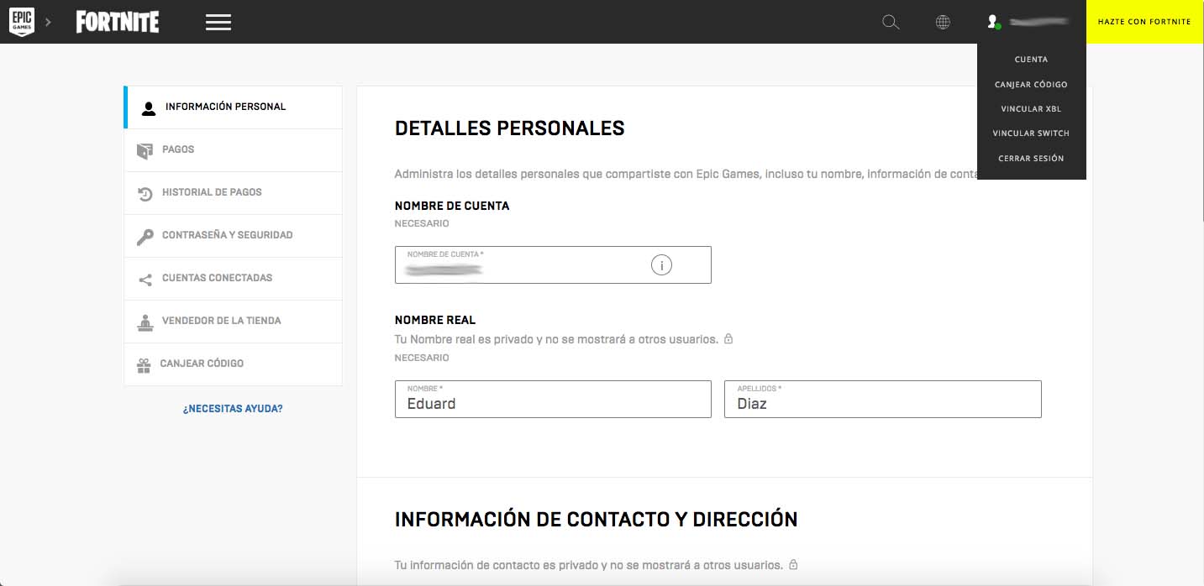The height and width of the screenshot is (586, 1204).
Task: Click the Hazte con Fortnite button
Action: 1144,22
